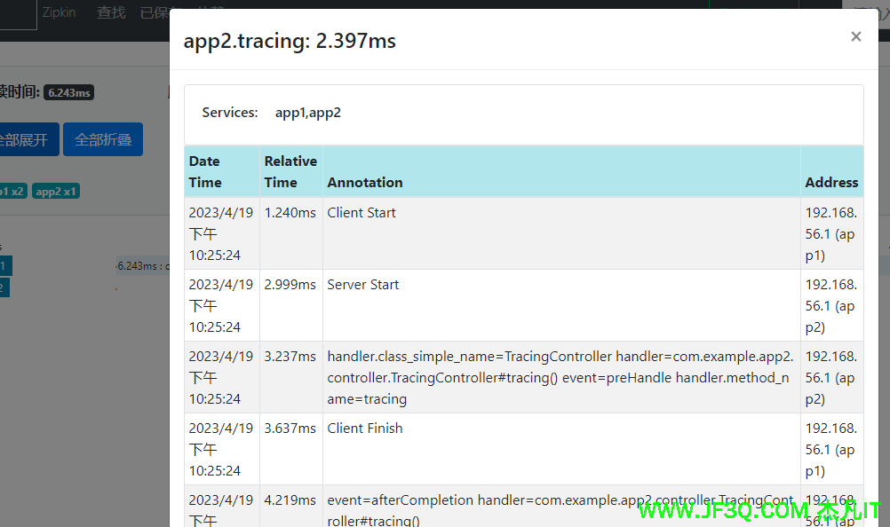Select the Client Finish annotation row

pyautogui.click(x=365, y=429)
